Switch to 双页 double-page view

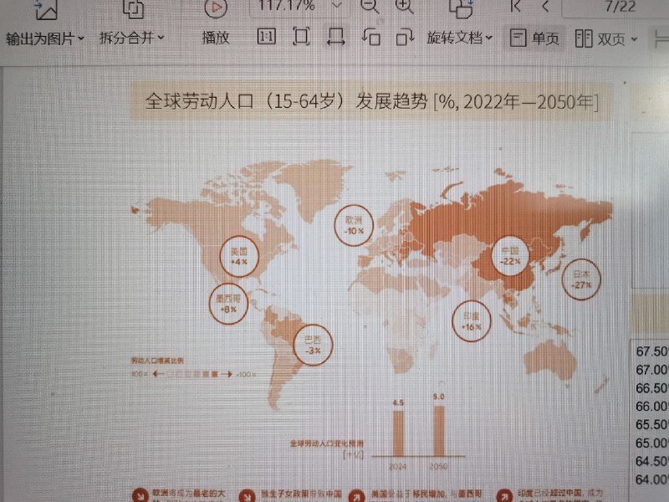(x=600, y=38)
